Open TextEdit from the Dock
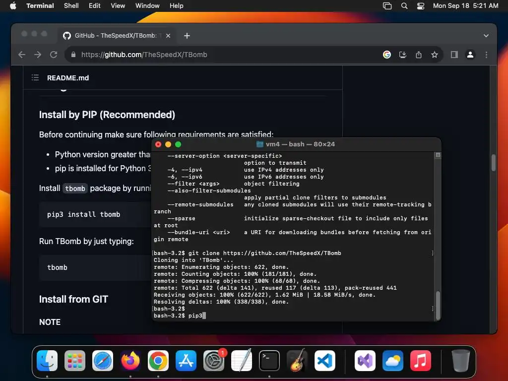 (x=242, y=361)
